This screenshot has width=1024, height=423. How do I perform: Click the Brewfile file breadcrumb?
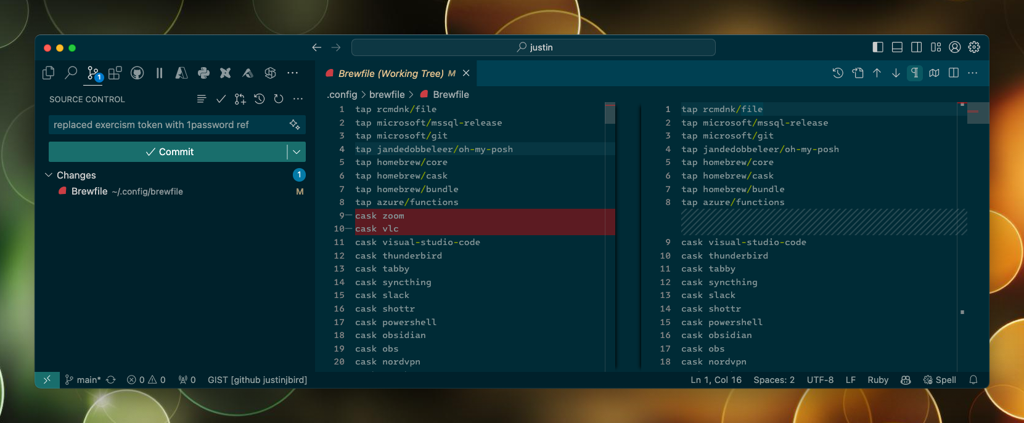click(x=444, y=95)
